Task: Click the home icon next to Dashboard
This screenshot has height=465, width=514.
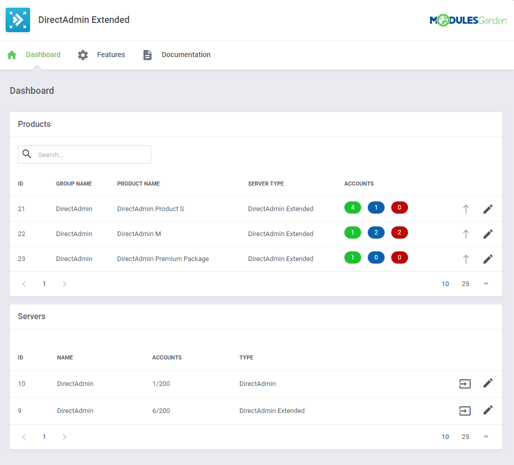Action: [12, 55]
